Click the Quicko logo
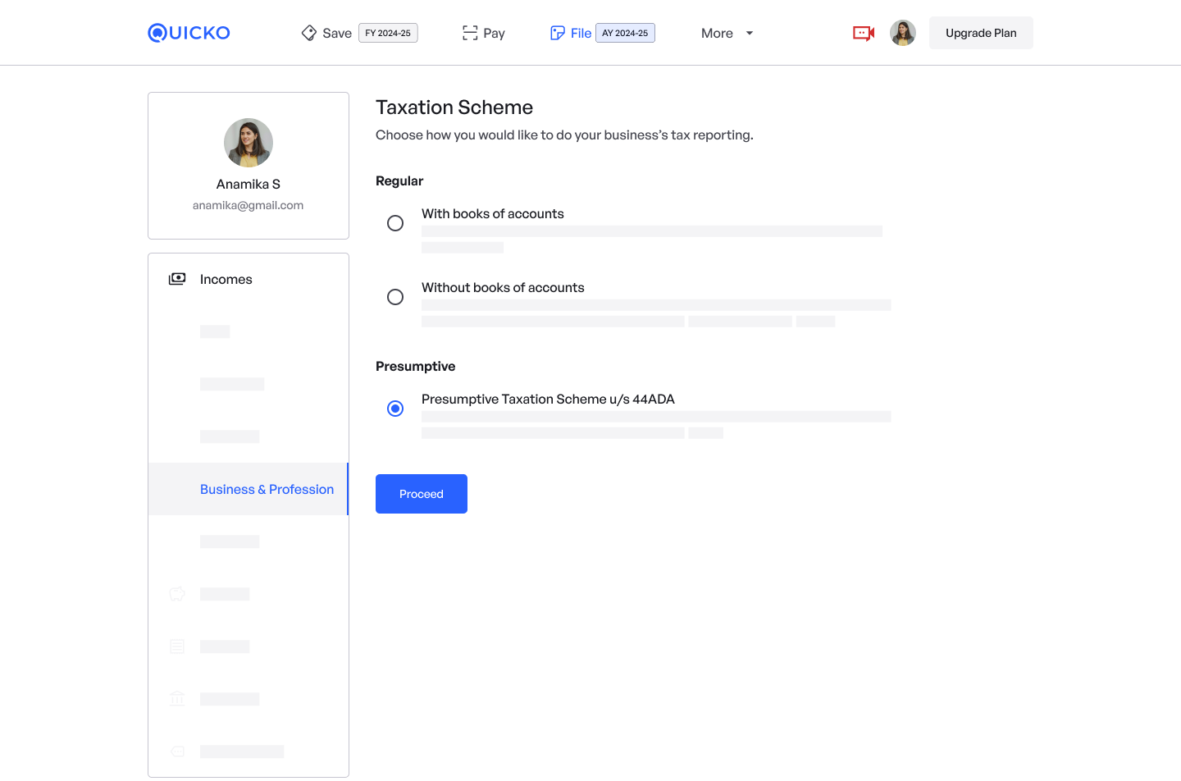Screen dimensions: 1181x781 (189, 33)
